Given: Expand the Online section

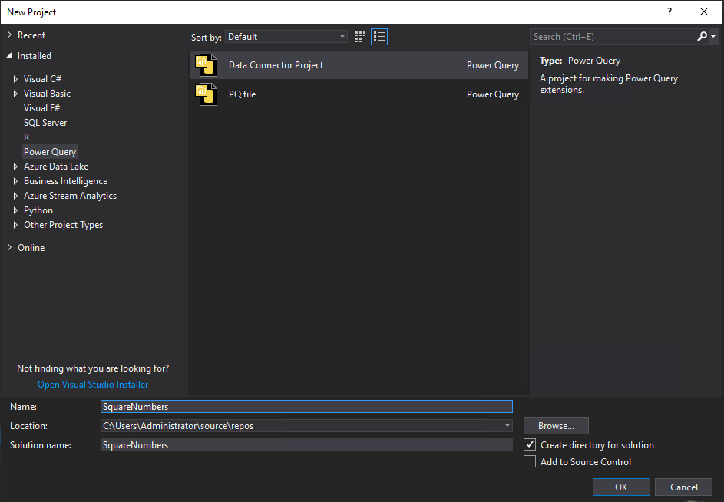Looking at the screenshot, I should 9,247.
